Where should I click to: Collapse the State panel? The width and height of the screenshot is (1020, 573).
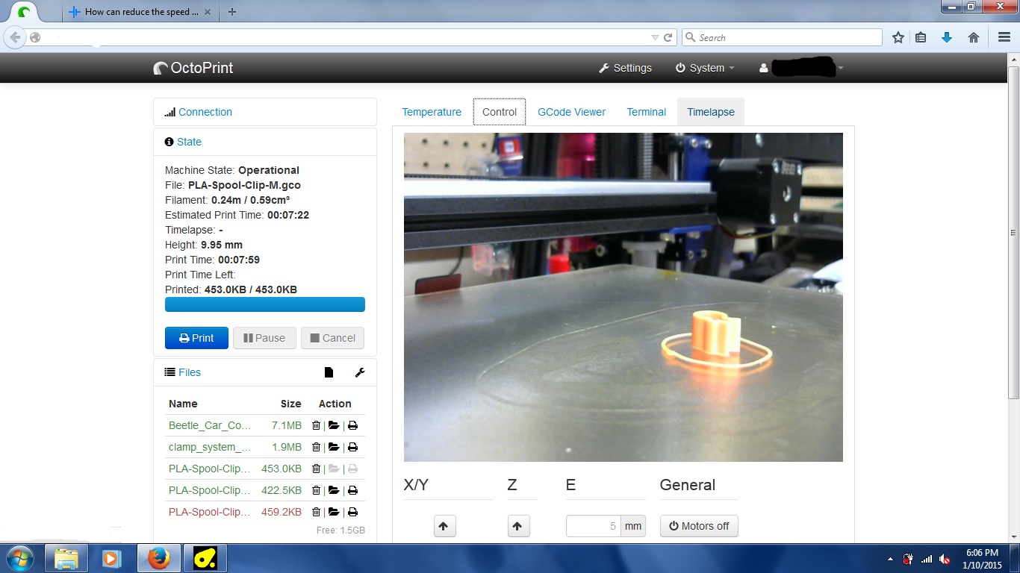click(189, 142)
